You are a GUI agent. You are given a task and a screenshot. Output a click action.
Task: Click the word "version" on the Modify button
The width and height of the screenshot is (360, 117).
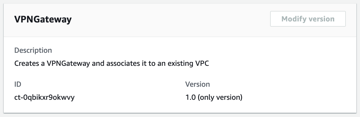(x=322, y=19)
